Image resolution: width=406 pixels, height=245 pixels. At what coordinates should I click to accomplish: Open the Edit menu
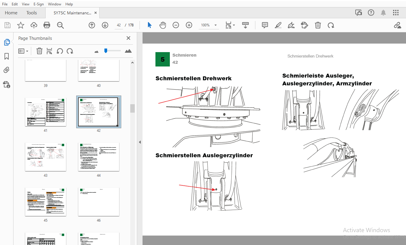(15, 4)
